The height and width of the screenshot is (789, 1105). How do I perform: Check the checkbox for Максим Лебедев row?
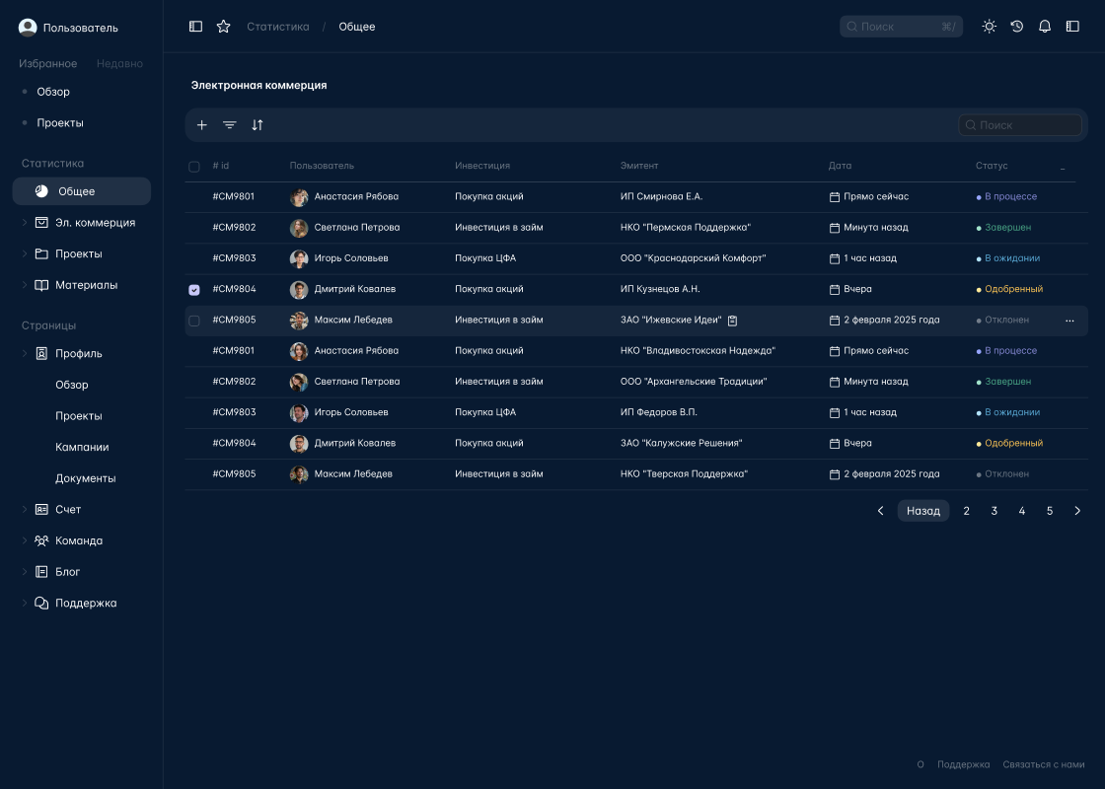pyautogui.click(x=193, y=321)
